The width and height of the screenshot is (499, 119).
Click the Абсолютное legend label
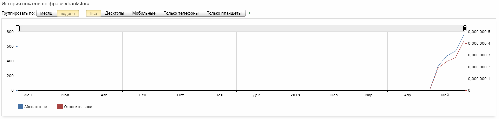coord(35,107)
